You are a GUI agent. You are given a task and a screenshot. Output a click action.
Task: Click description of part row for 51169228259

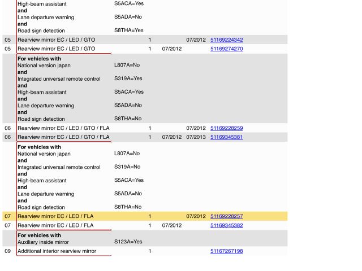pos(63,128)
